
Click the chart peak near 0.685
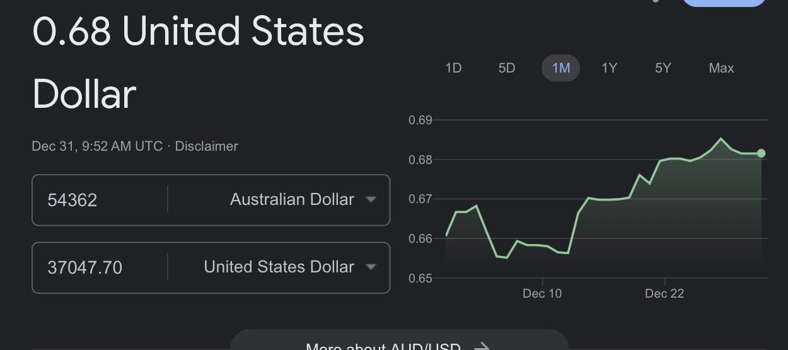point(721,139)
